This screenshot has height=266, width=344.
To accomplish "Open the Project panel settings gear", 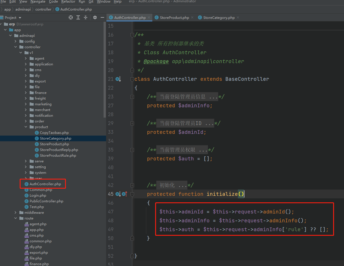I will (95, 17).
